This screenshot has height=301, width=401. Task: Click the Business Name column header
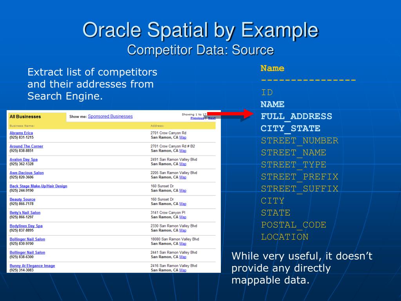[22, 126]
